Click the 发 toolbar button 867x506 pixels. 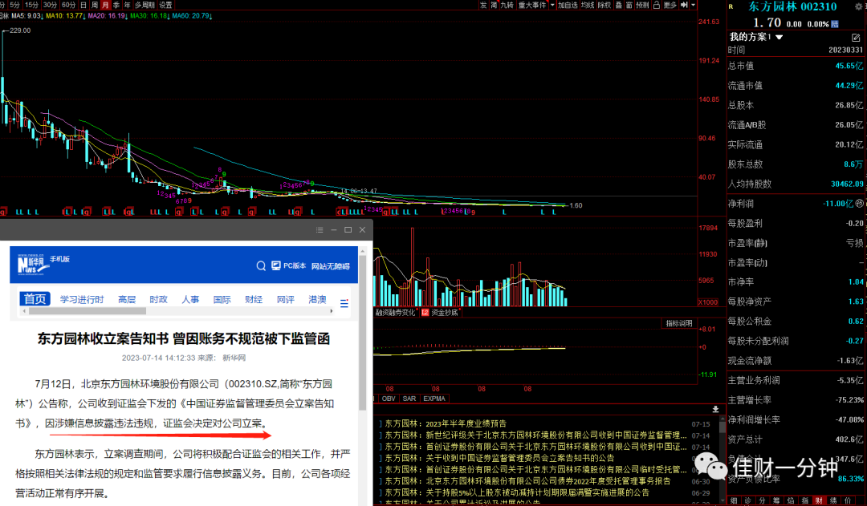click(483, 5)
